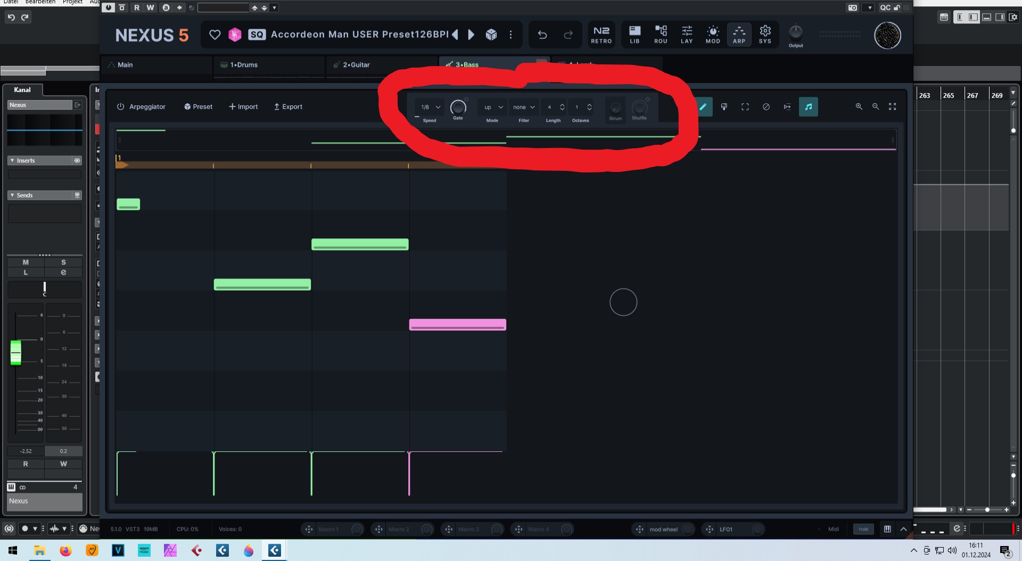Viewport: 1022px width, 561px height.
Task: Toggle the music note audition button
Action: click(809, 107)
